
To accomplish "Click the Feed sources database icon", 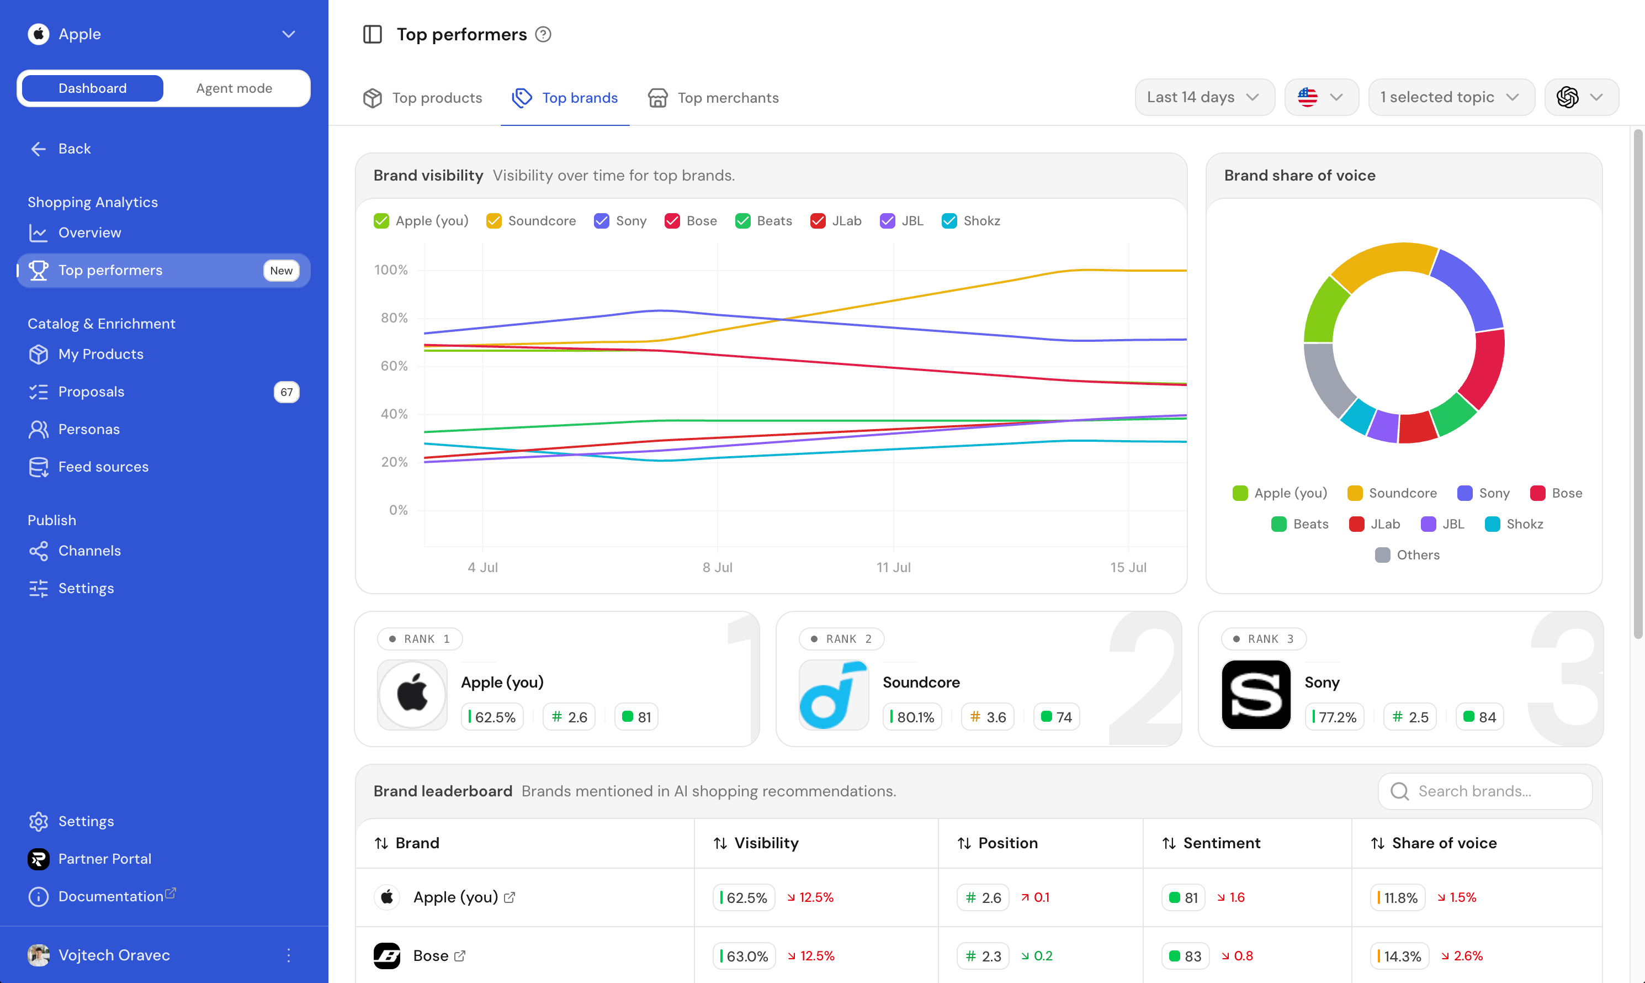I will coord(39,467).
